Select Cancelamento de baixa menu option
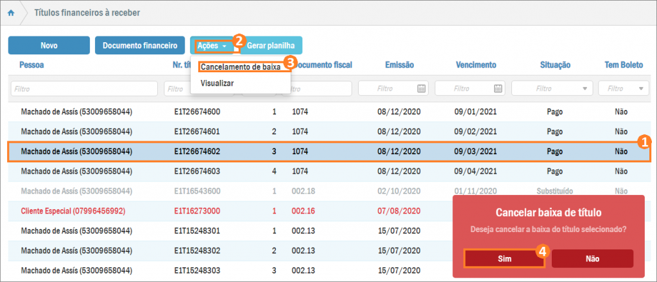This screenshot has width=657, height=282. point(240,67)
